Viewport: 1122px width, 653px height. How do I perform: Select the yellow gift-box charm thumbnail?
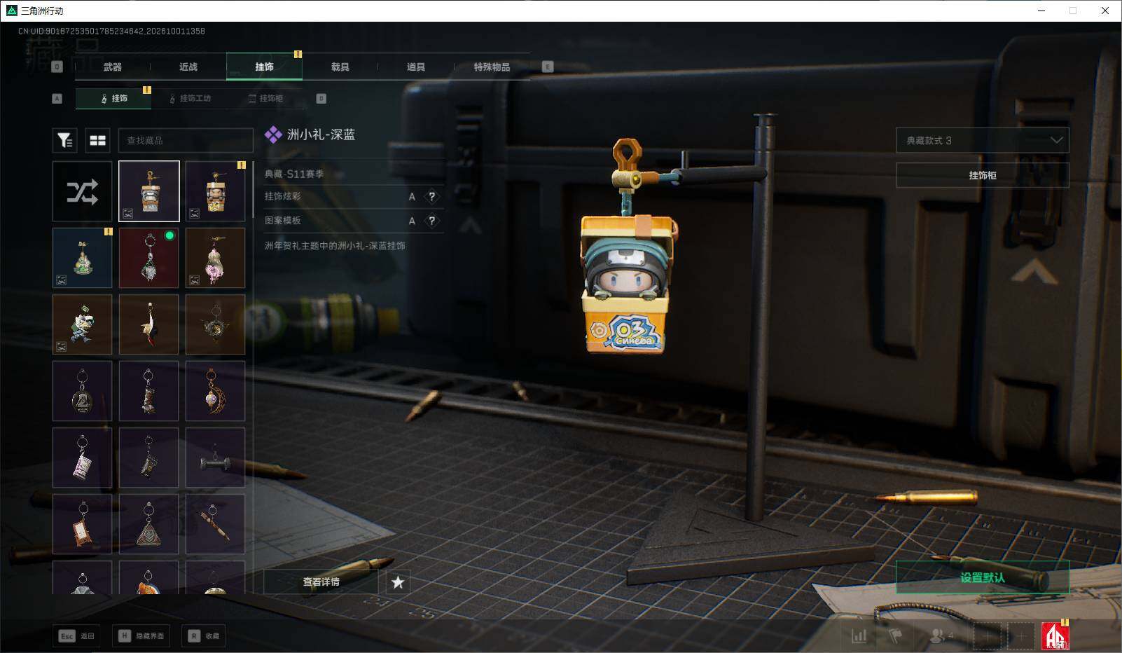(216, 191)
